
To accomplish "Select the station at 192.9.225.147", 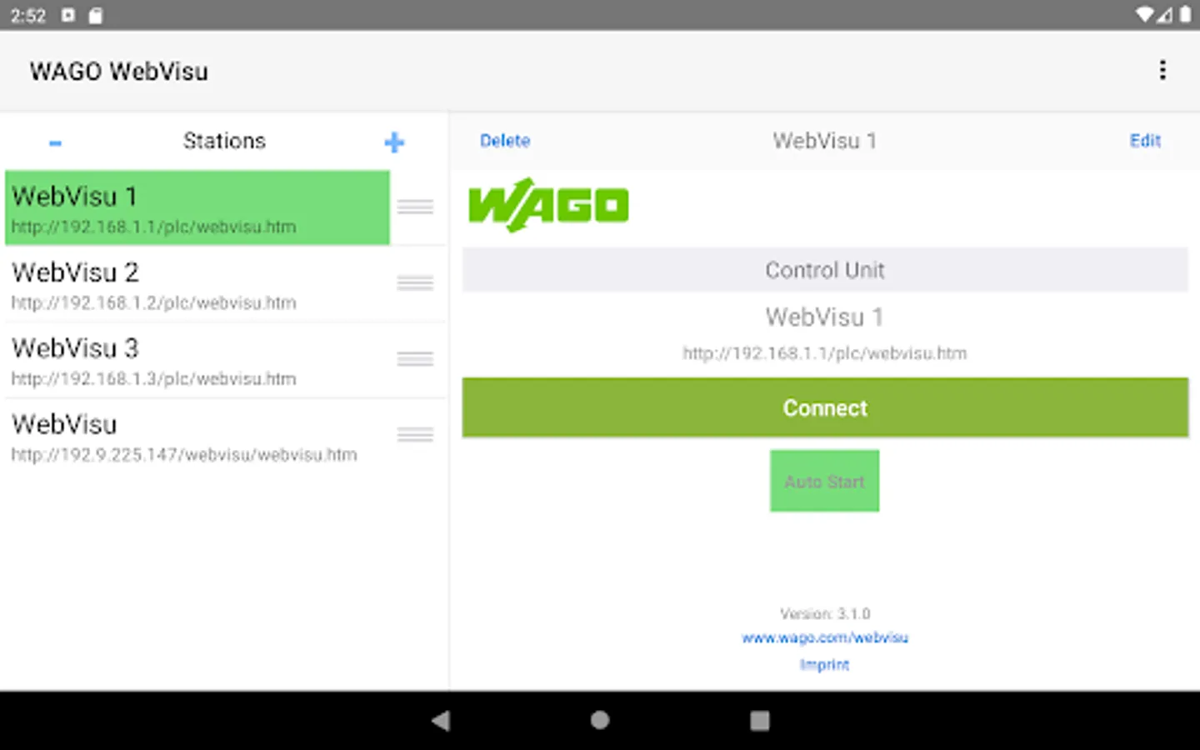I will [x=197, y=437].
